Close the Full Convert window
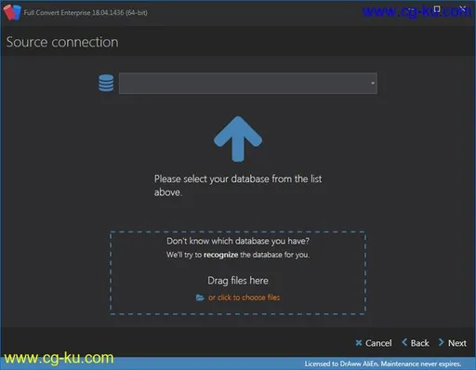The image size is (476, 370). pos(462,9)
